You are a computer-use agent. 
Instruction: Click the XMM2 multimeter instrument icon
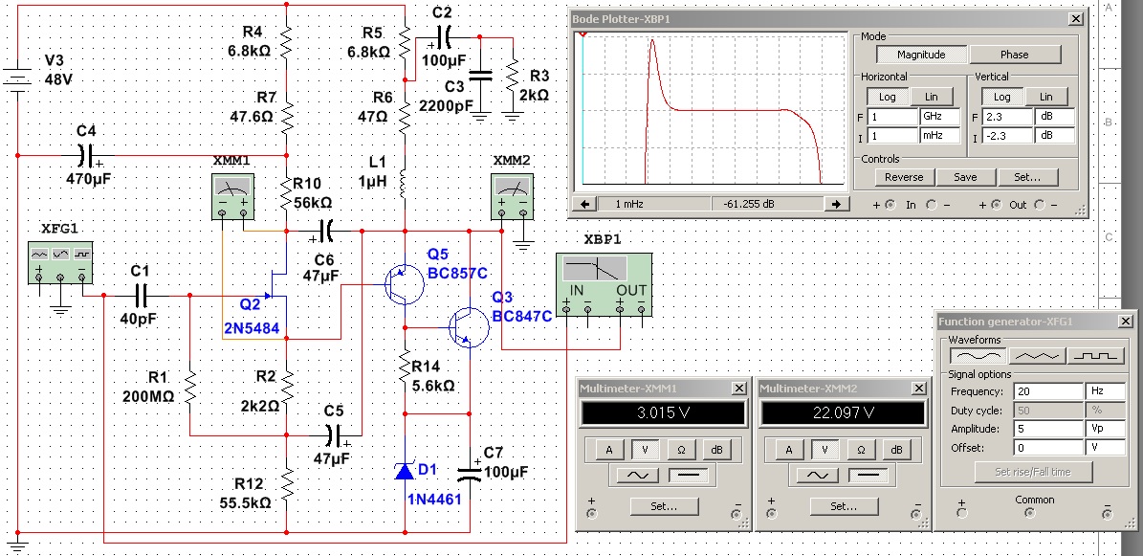point(513,196)
